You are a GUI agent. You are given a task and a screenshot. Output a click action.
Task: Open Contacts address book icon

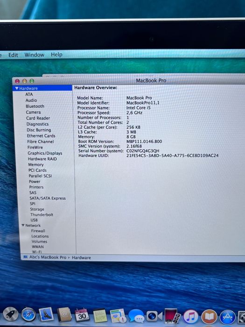tap(64, 314)
